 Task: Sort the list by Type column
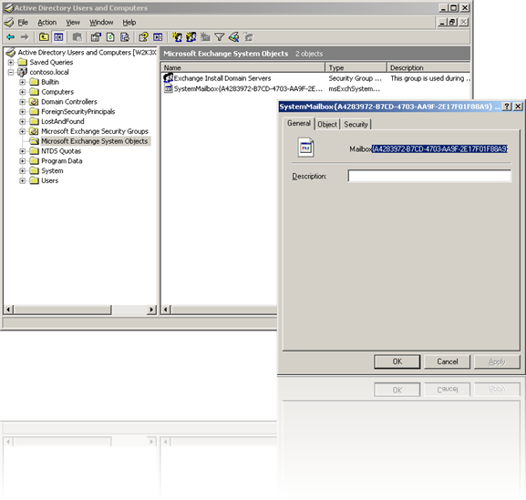click(356, 67)
